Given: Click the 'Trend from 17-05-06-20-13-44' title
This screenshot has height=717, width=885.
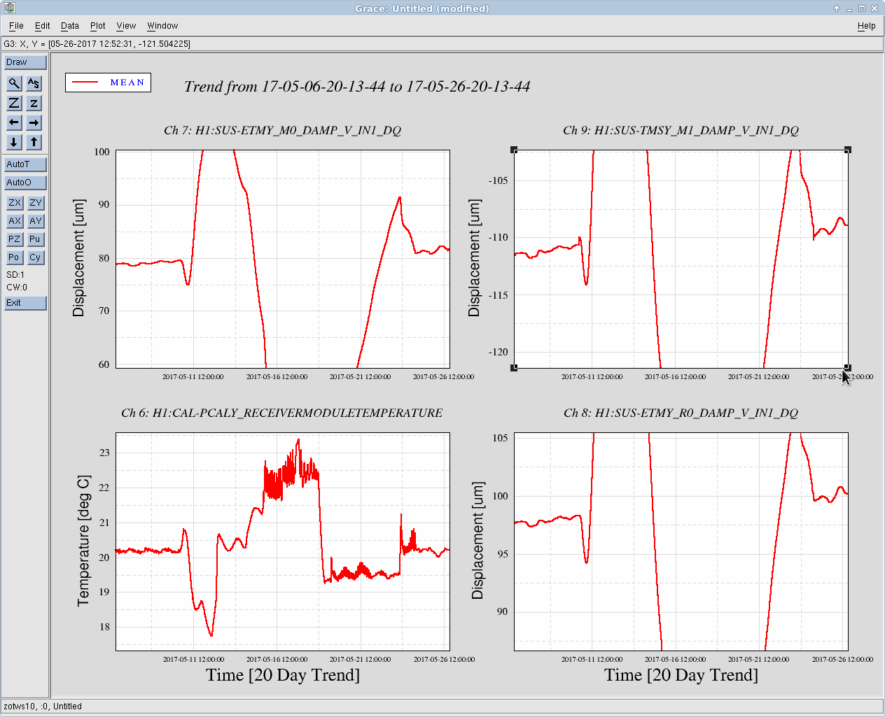Looking at the screenshot, I should 357,87.
